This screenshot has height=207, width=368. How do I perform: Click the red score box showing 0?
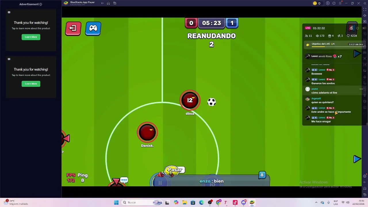pyautogui.click(x=191, y=23)
